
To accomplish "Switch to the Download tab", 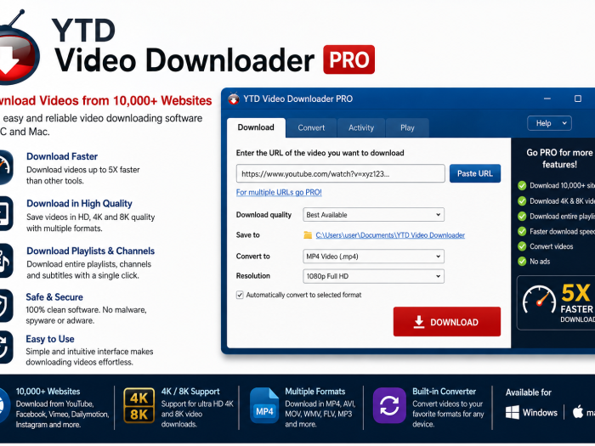I will click(x=256, y=127).
